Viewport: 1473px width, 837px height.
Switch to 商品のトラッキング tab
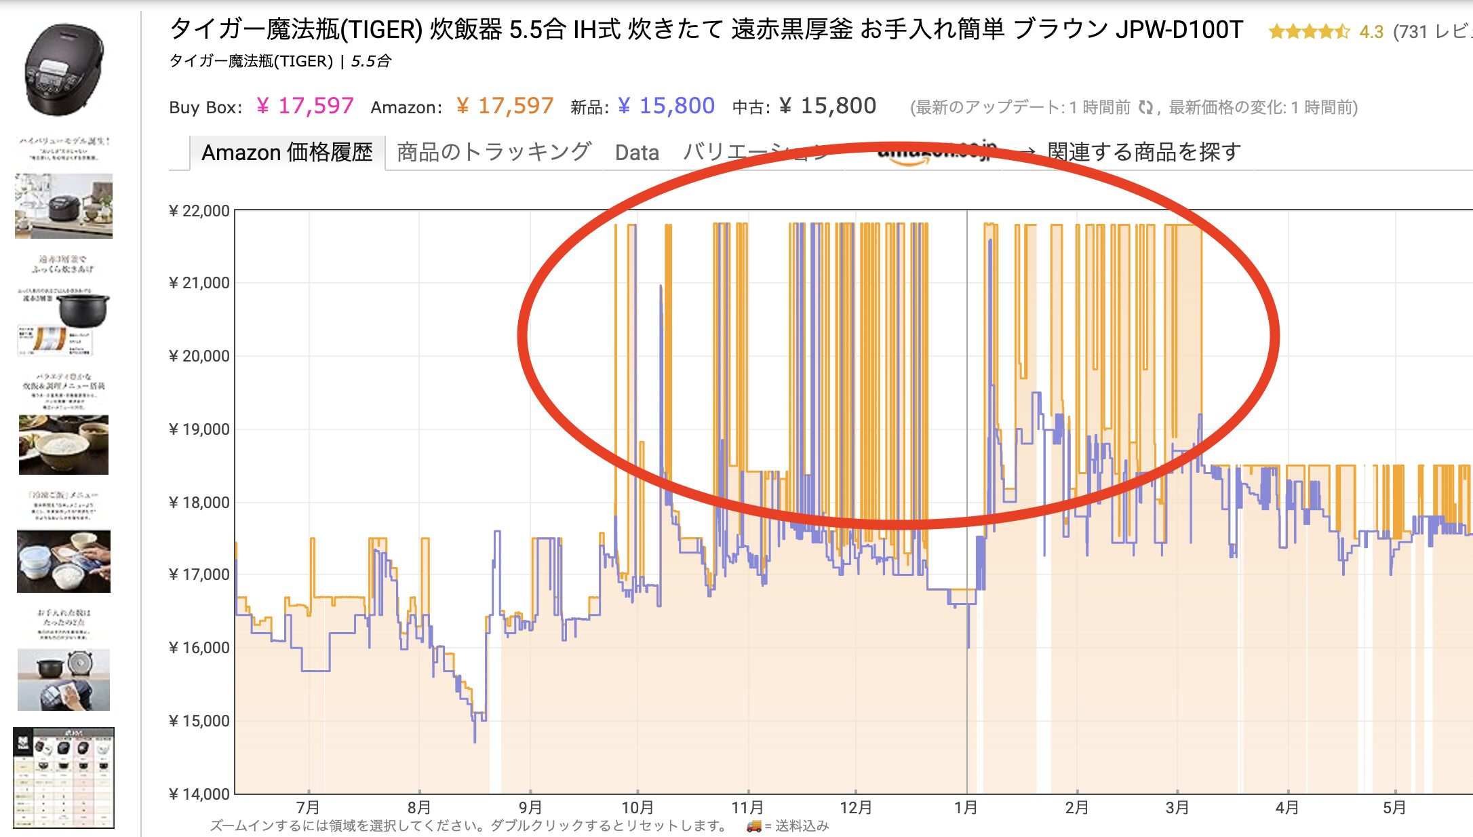(x=494, y=153)
